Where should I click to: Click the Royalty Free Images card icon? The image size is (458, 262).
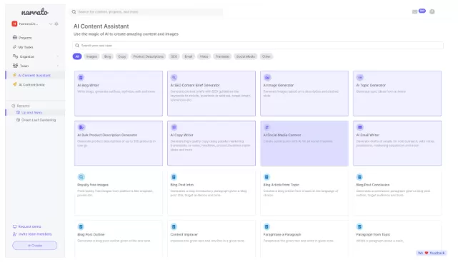(x=81, y=177)
